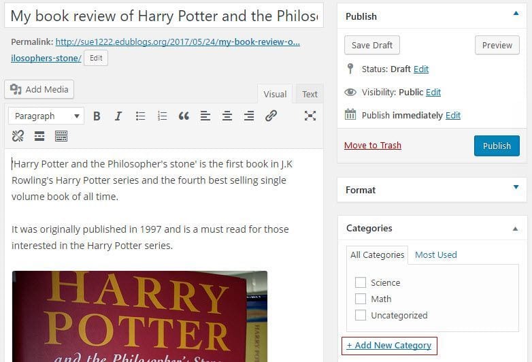Align text center
The height and width of the screenshot is (362, 532).
pos(227,116)
